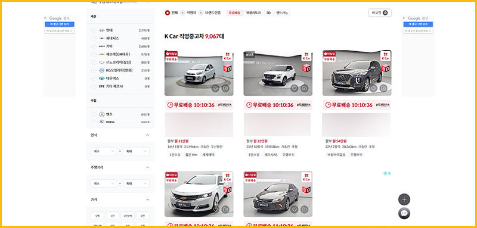The width and height of the screenshot is (477, 228).
Task: Click the '2천' price preset button
Action: (x=143, y=216)
